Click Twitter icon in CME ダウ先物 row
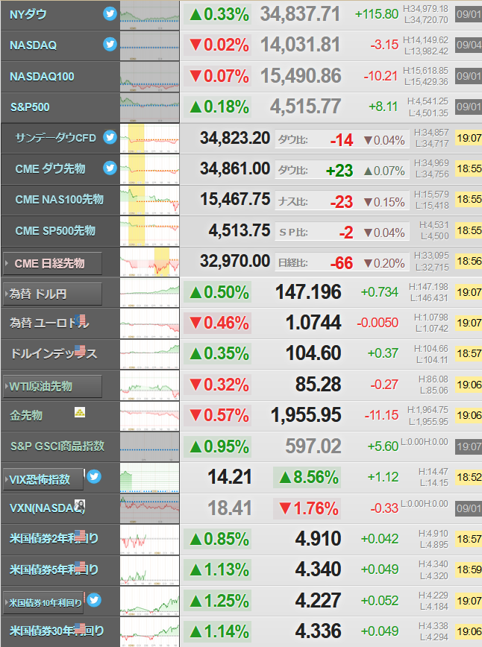Viewport: 482px width, 647px height. (x=110, y=168)
